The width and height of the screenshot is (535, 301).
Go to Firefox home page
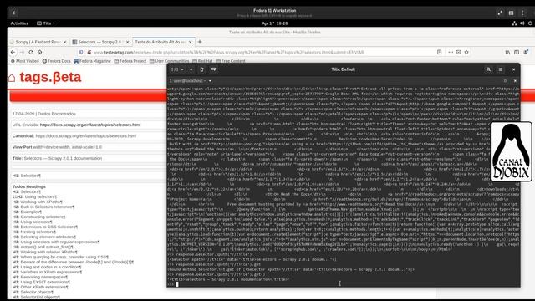pos(40,52)
